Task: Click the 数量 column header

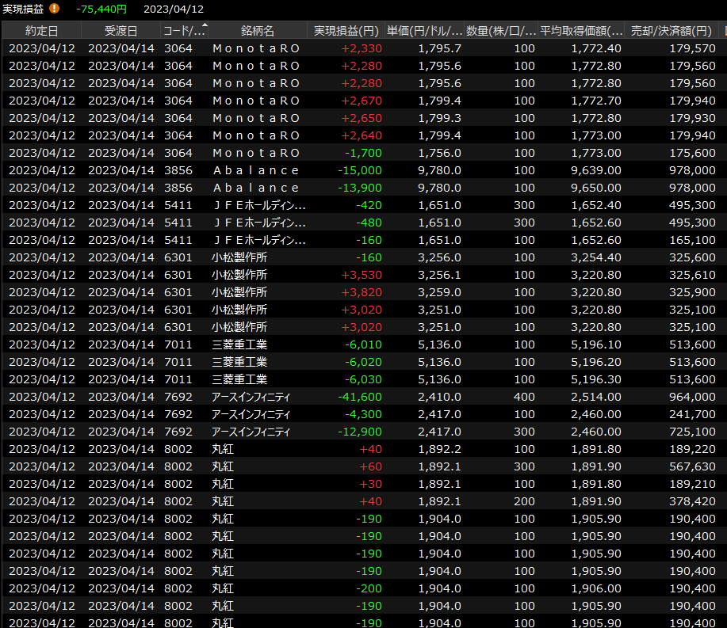Action: pos(501,31)
